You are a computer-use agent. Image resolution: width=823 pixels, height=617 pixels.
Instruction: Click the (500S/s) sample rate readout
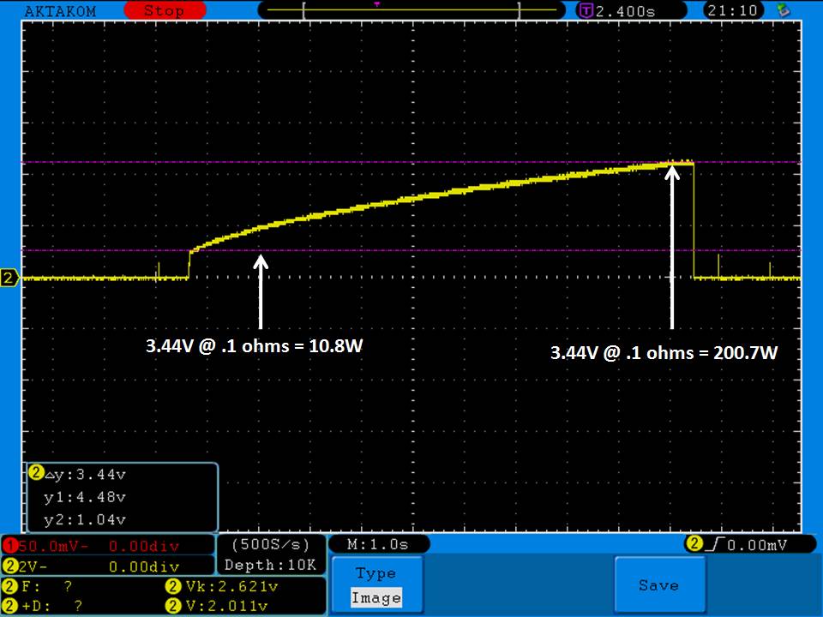[x=270, y=545]
